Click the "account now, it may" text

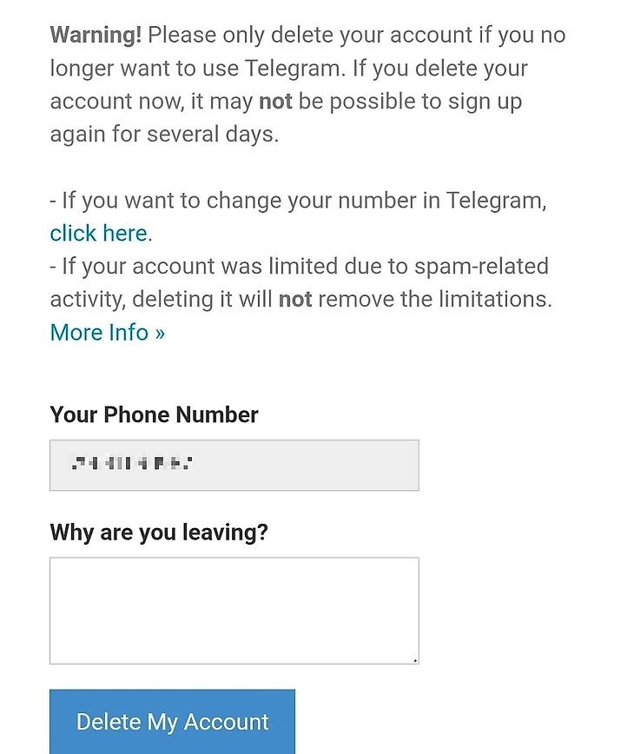(152, 102)
